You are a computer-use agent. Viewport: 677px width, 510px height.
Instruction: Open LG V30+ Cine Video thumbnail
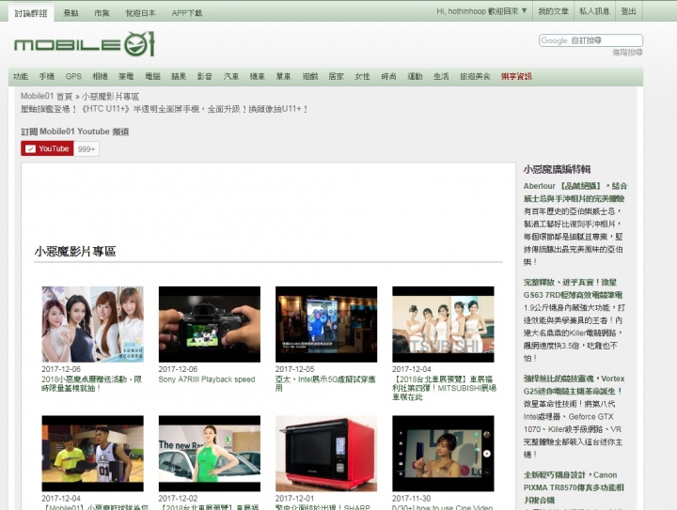point(443,454)
